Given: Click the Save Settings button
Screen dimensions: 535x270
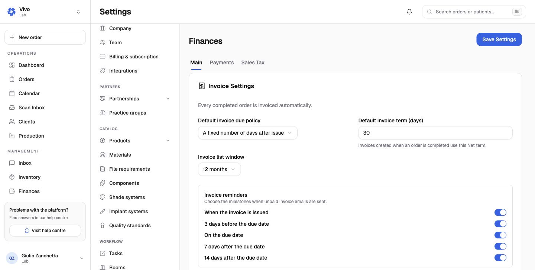Looking at the screenshot, I should click(x=499, y=39).
